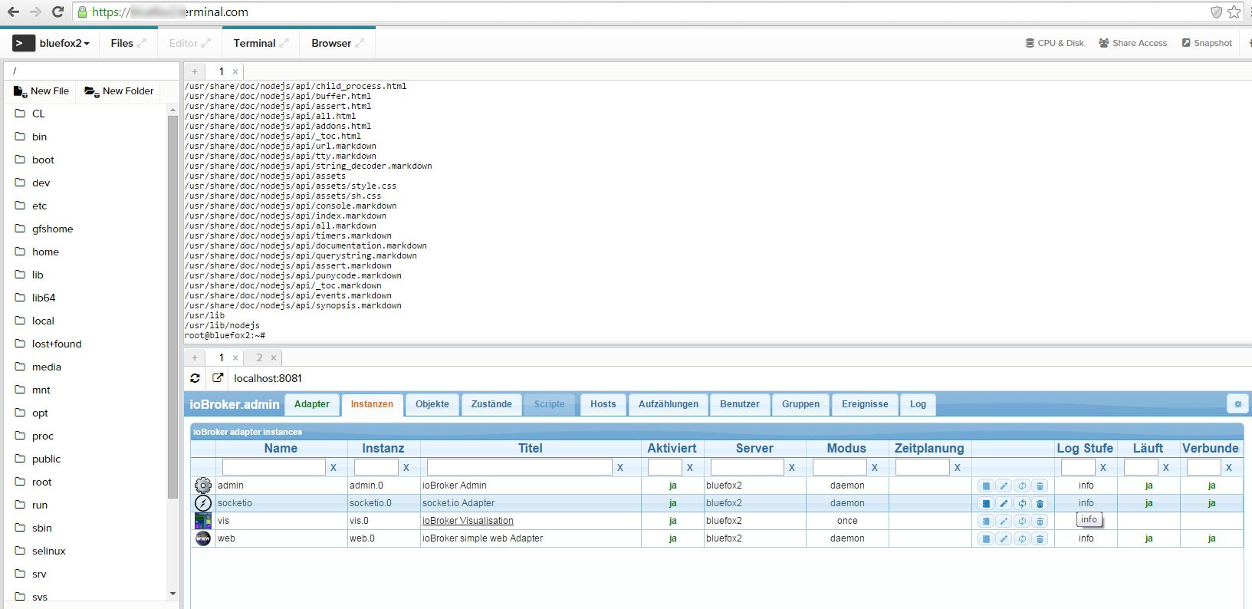Viewport: 1252px width, 609px height.
Task: Open the Gruppen tab
Action: 801,404
